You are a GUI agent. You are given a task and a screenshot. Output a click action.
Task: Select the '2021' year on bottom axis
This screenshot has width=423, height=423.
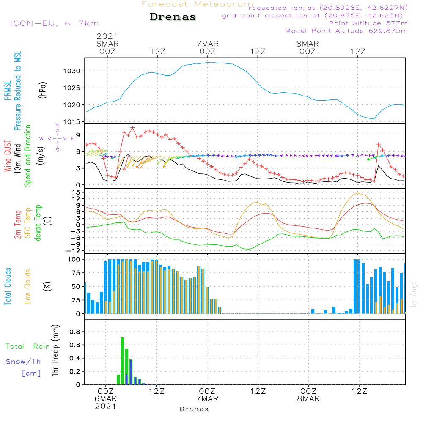coord(105,407)
